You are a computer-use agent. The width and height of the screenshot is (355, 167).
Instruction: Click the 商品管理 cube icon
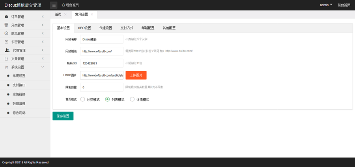(x=6, y=33)
